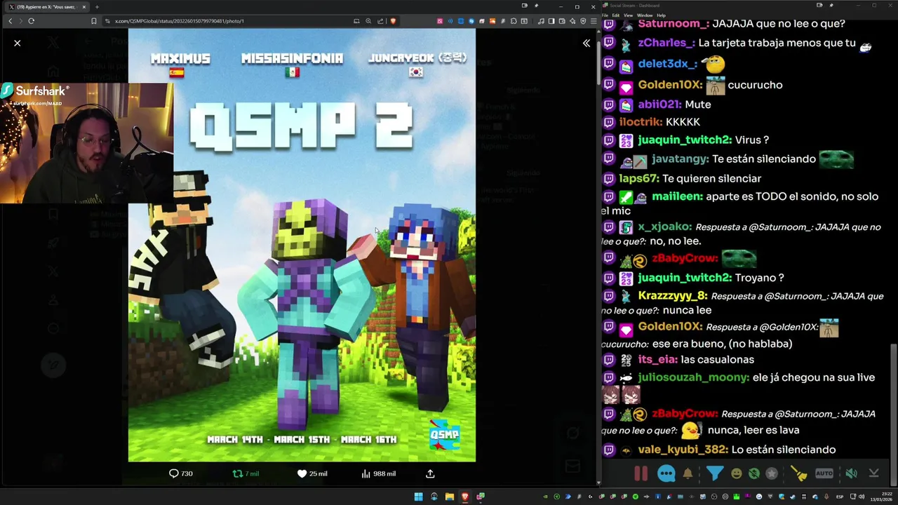Select Golden10X's cucurucho message
The image size is (898, 505).
755,85
